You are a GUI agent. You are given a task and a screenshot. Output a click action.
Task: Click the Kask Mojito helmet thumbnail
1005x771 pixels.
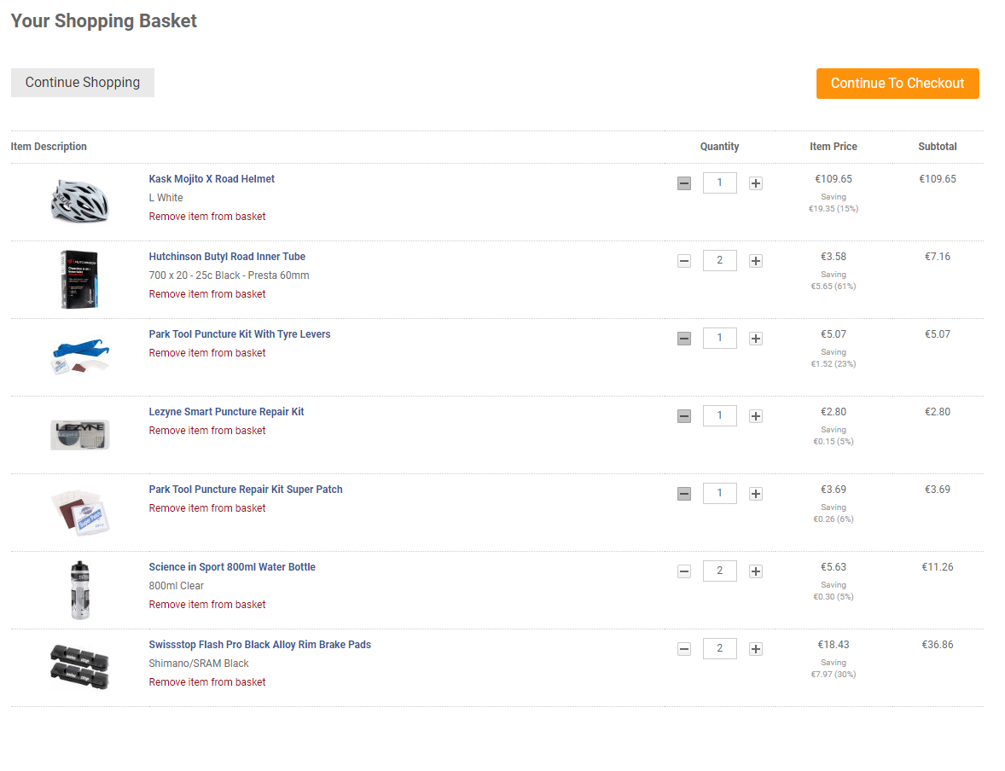[x=79, y=201]
